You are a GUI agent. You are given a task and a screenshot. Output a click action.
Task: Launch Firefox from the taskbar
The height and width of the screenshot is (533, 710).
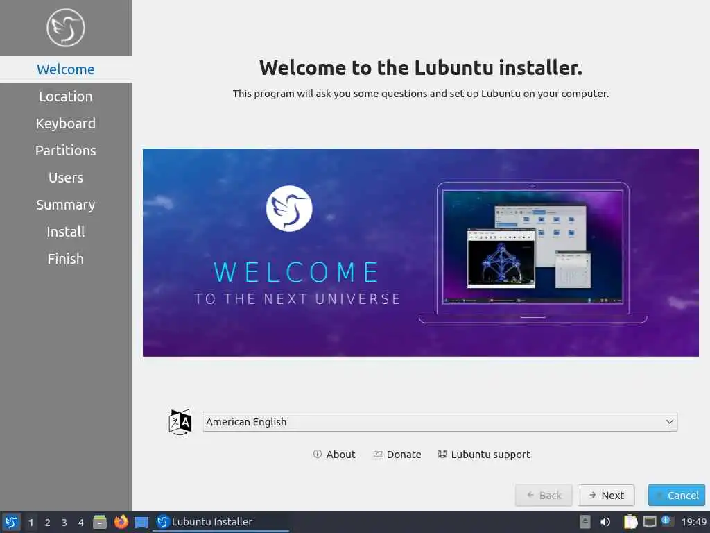[x=121, y=522]
